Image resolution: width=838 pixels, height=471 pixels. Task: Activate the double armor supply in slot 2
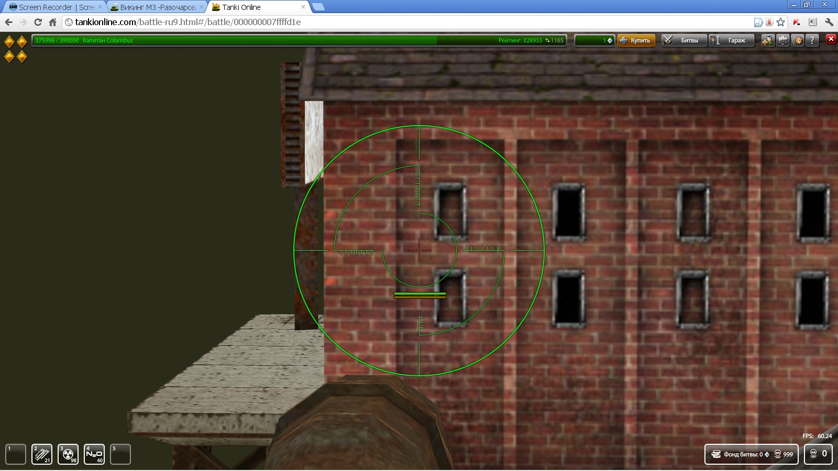pos(42,454)
